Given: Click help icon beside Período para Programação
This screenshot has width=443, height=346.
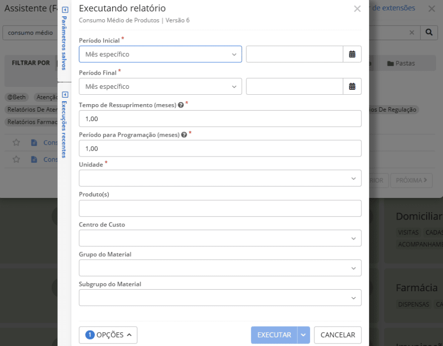Looking at the screenshot, I should coord(184,135).
